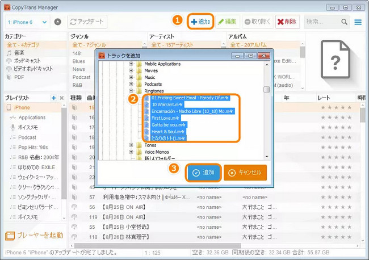Screen dimensions: 369x260
Task: Click the eject device icon
Action: pyautogui.click(x=58, y=22)
